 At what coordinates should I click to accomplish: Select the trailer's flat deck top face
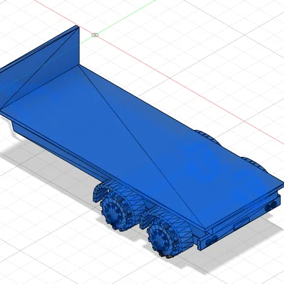pos(142,147)
